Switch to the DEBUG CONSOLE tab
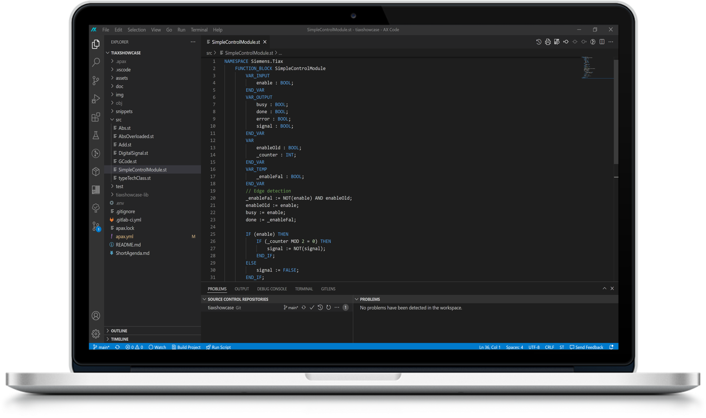 [272, 289]
